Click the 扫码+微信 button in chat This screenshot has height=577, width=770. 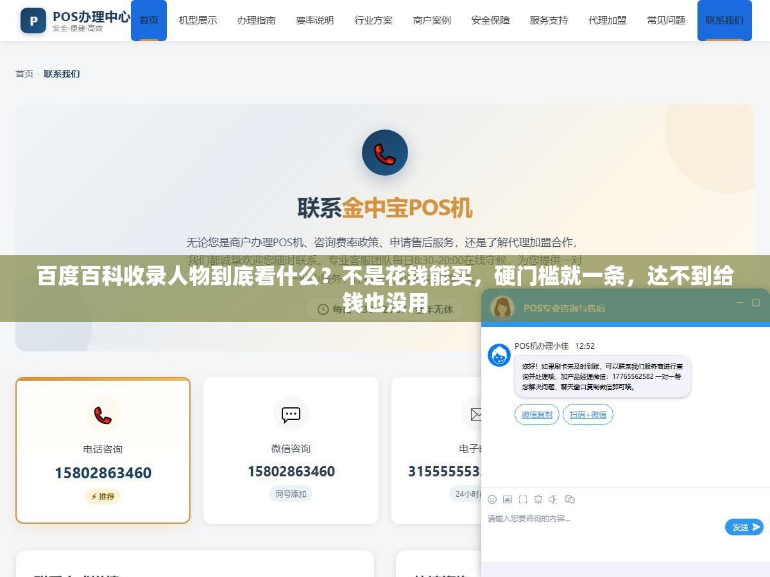click(x=588, y=415)
